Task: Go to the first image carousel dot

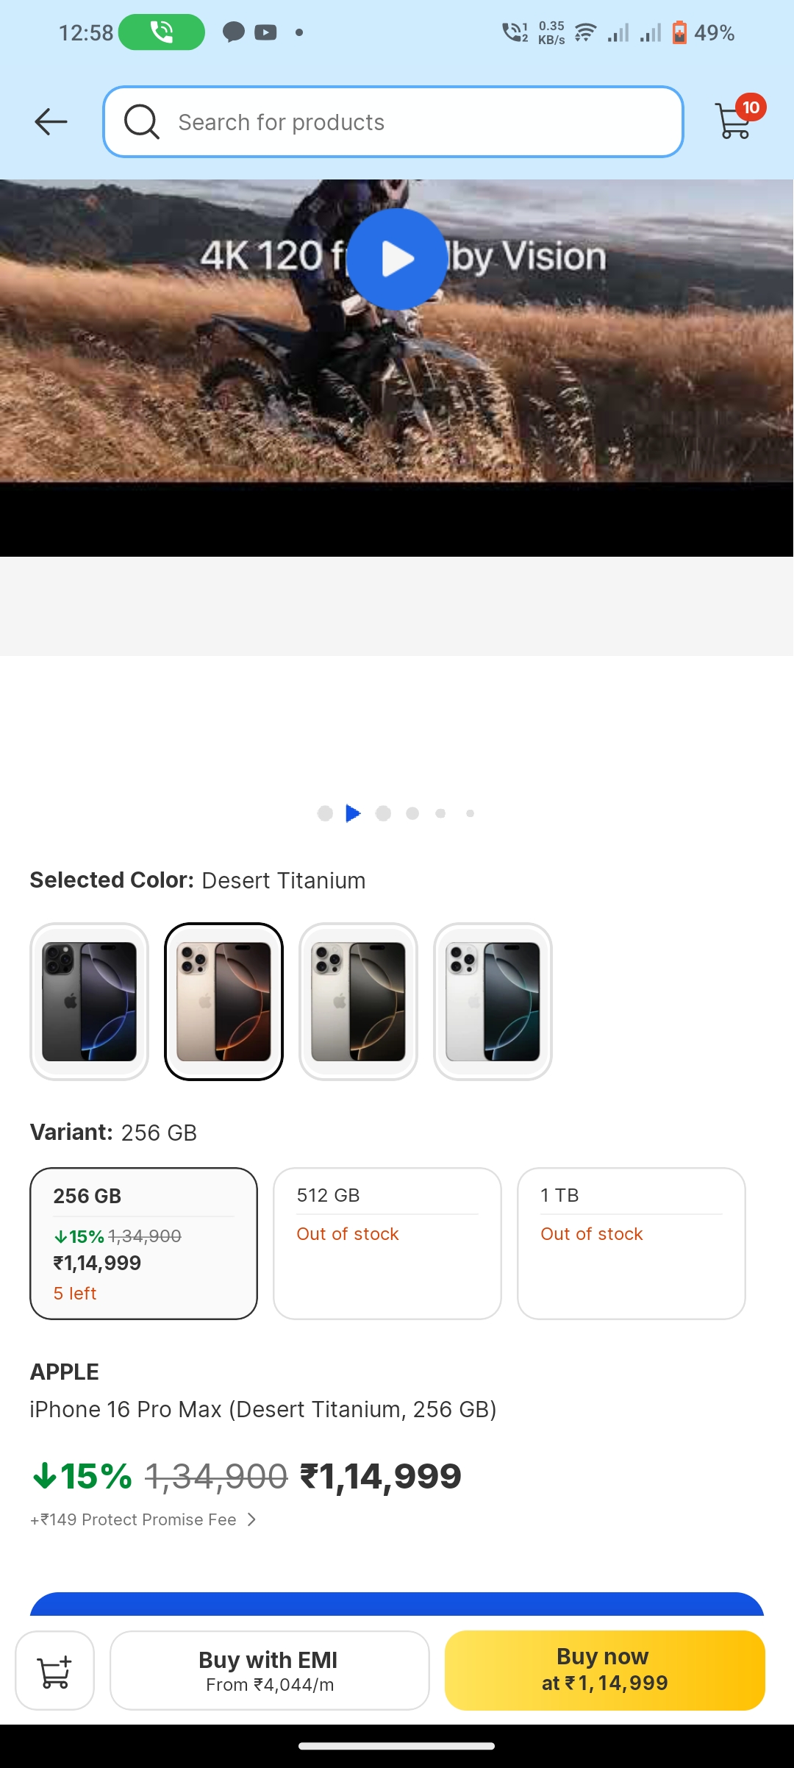Action: 325,813
